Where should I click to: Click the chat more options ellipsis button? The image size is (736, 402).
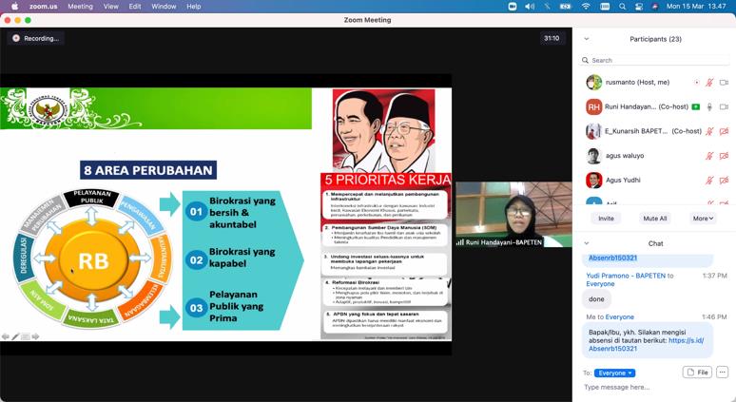click(x=723, y=373)
